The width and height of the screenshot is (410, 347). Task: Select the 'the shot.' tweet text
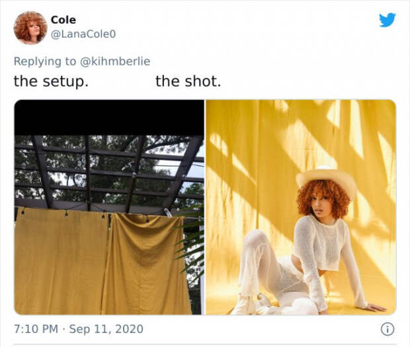pyautogui.click(x=188, y=81)
